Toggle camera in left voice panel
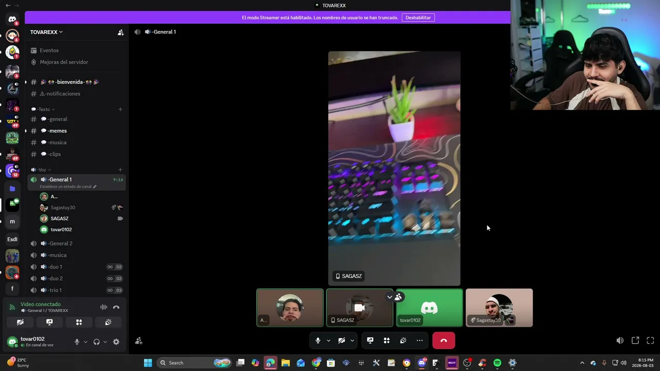 coord(20,322)
